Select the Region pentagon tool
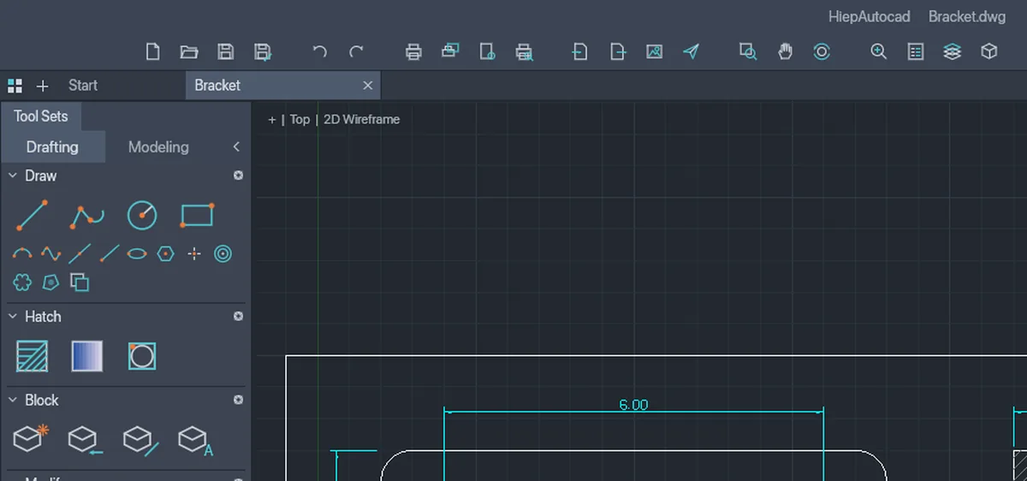Screen dimensions: 1027x481 (50, 282)
